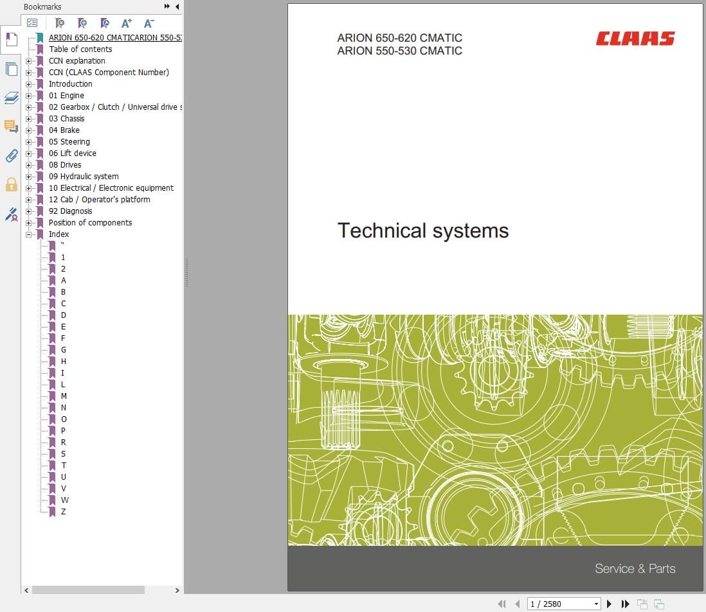The width and height of the screenshot is (706, 612).
Task: Expand the 05 Steering bookmark node
Action: coord(29,142)
